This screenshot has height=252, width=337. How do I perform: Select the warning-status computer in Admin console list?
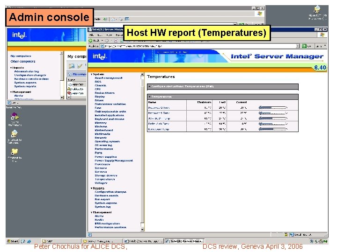pos(76,89)
